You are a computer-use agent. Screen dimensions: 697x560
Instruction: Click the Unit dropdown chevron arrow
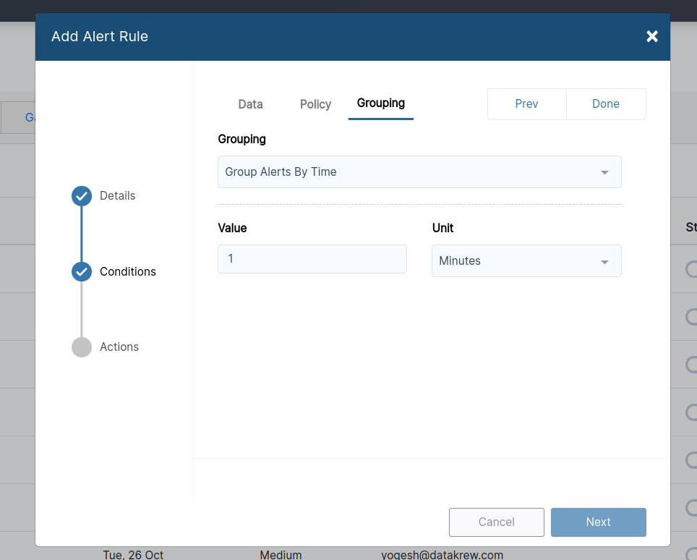tap(606, 260)
